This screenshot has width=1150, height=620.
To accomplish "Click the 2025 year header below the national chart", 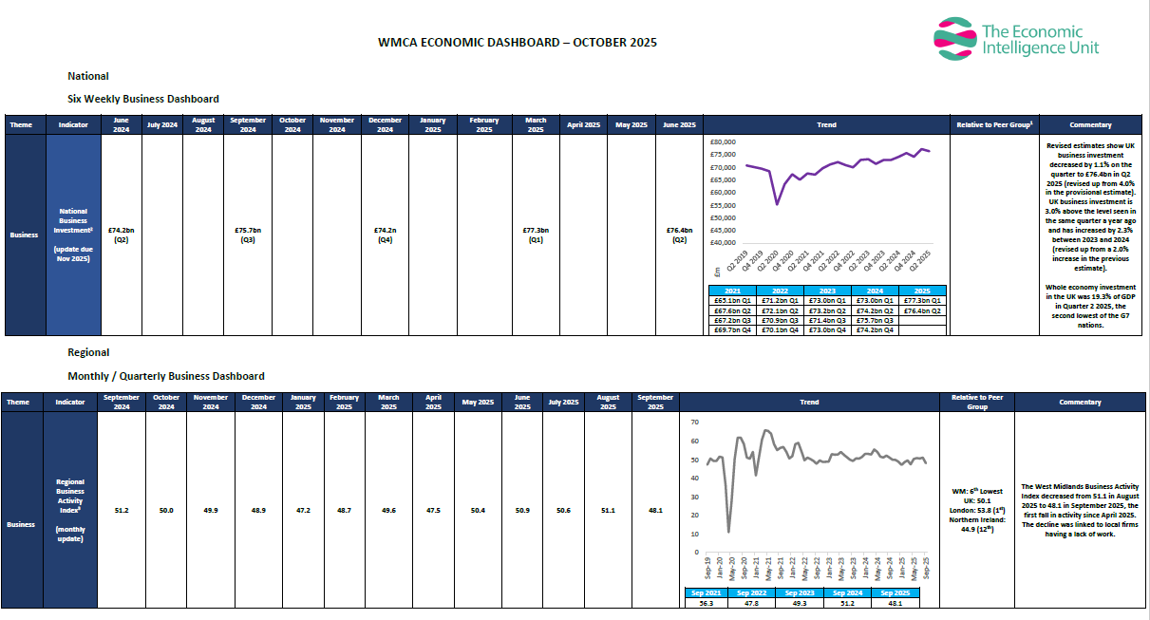I will 922,291.
